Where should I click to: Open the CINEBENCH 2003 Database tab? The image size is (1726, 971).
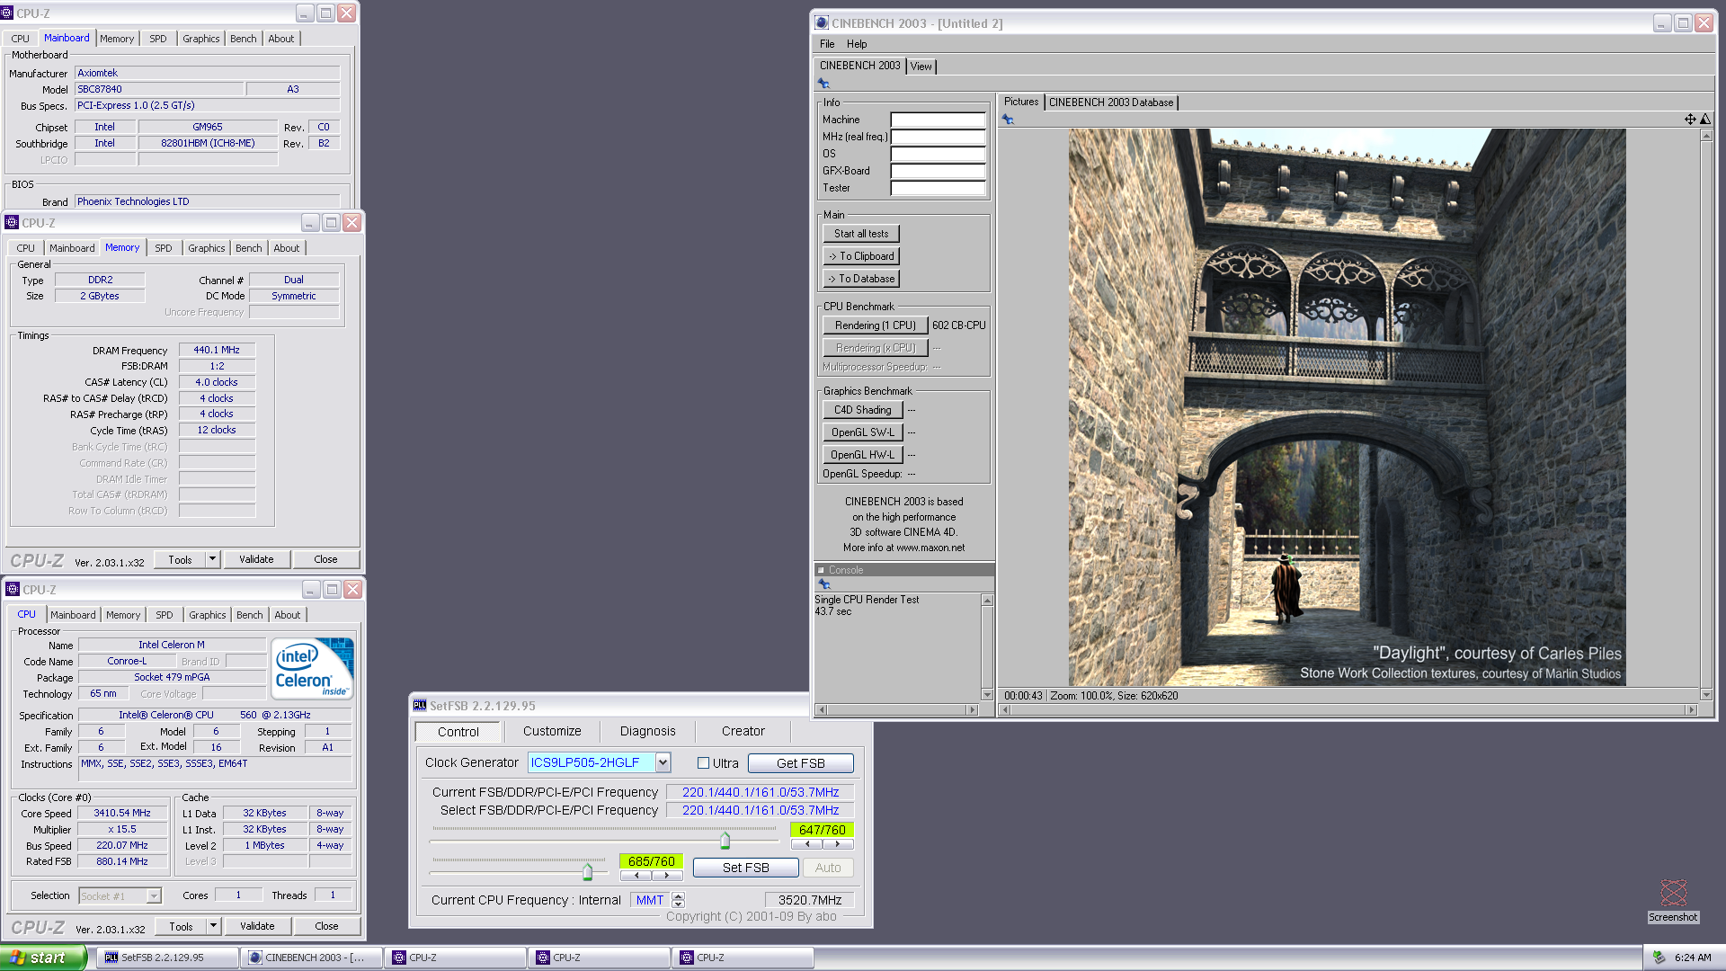click(1111, 102)
